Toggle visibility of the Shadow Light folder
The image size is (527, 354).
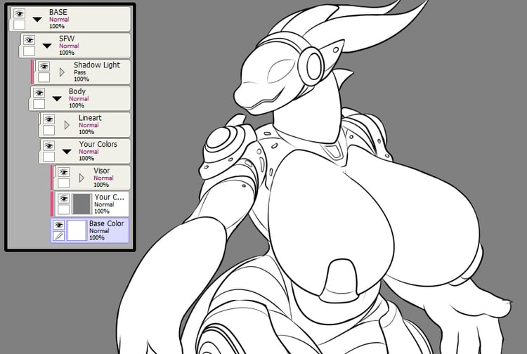pos(44,67)
